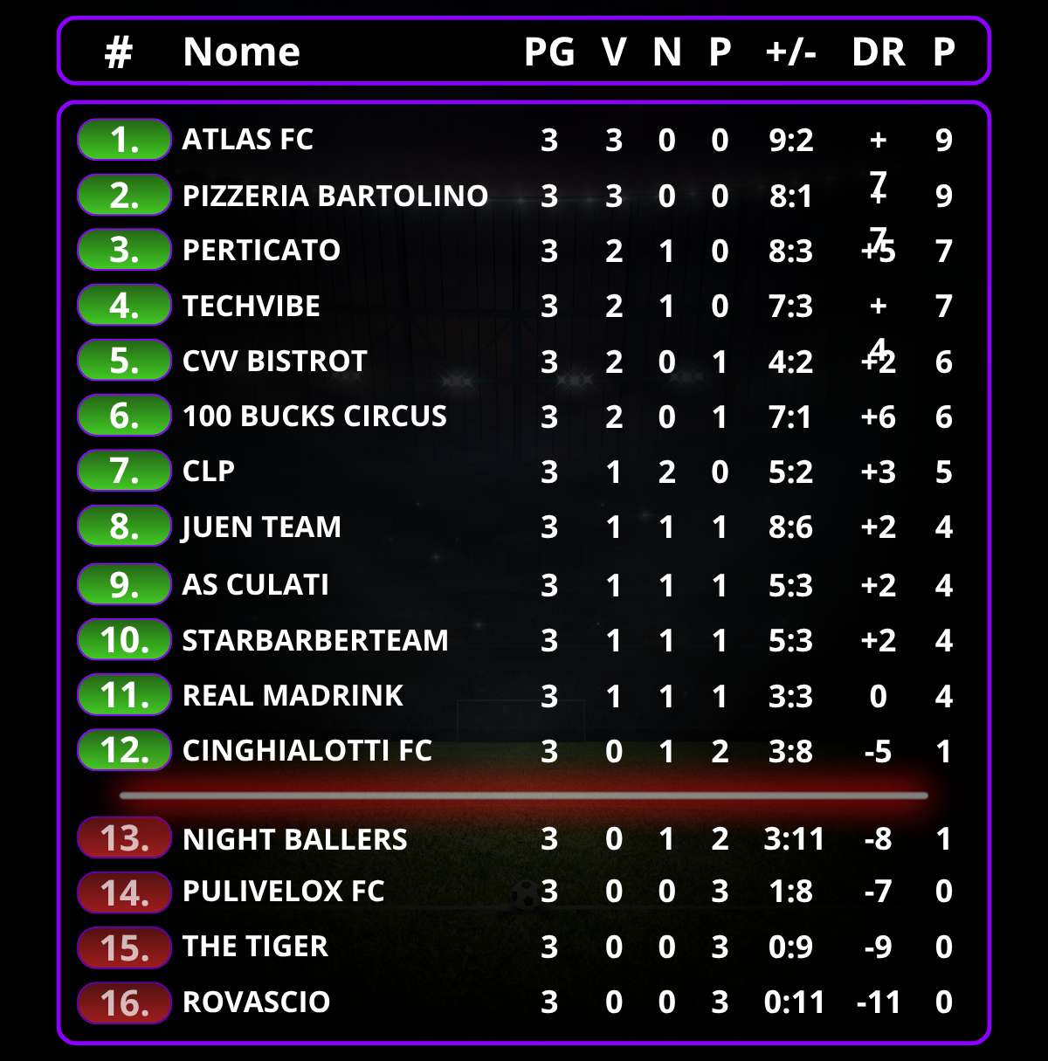The image size is (1048, 1061).
Task: Click the green rank badge 12.
Action: pyautogui.click(x=124, y=750)
